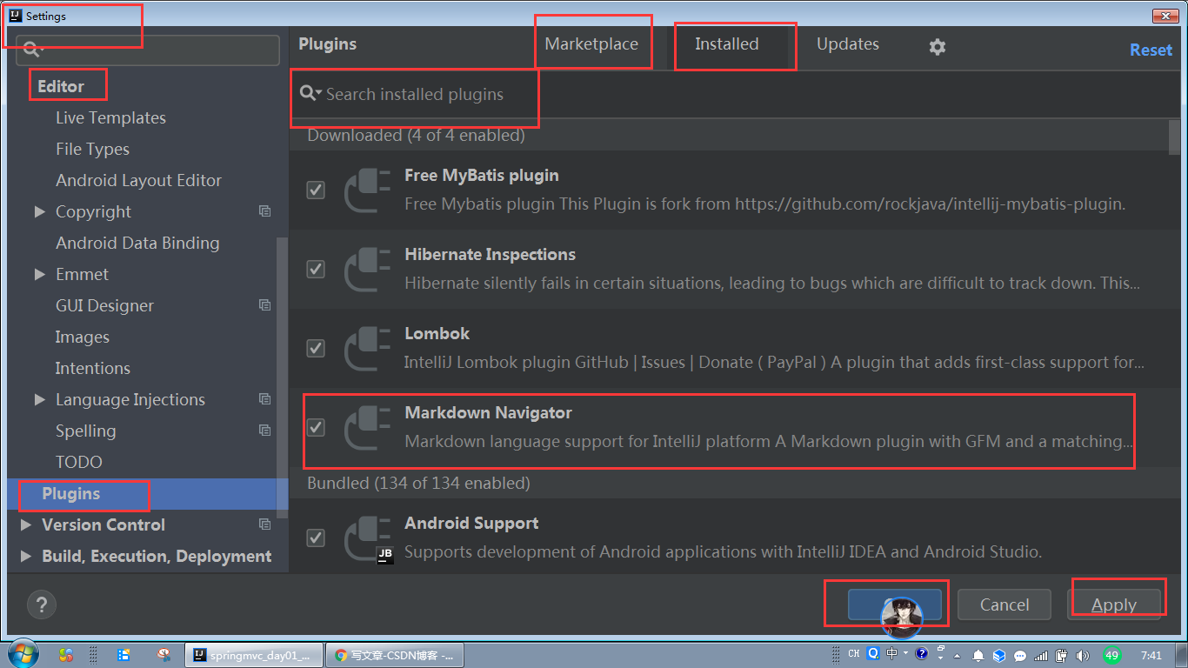Image resolution: width=1188 pixels, height=668 pixels.
Task: Disable the Lombok plugin checkbox
Action: [315, 348]
